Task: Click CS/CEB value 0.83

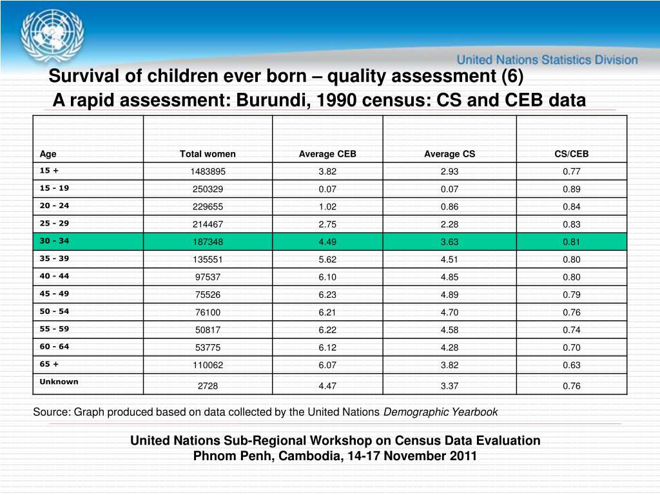Action: coord(572,225)
